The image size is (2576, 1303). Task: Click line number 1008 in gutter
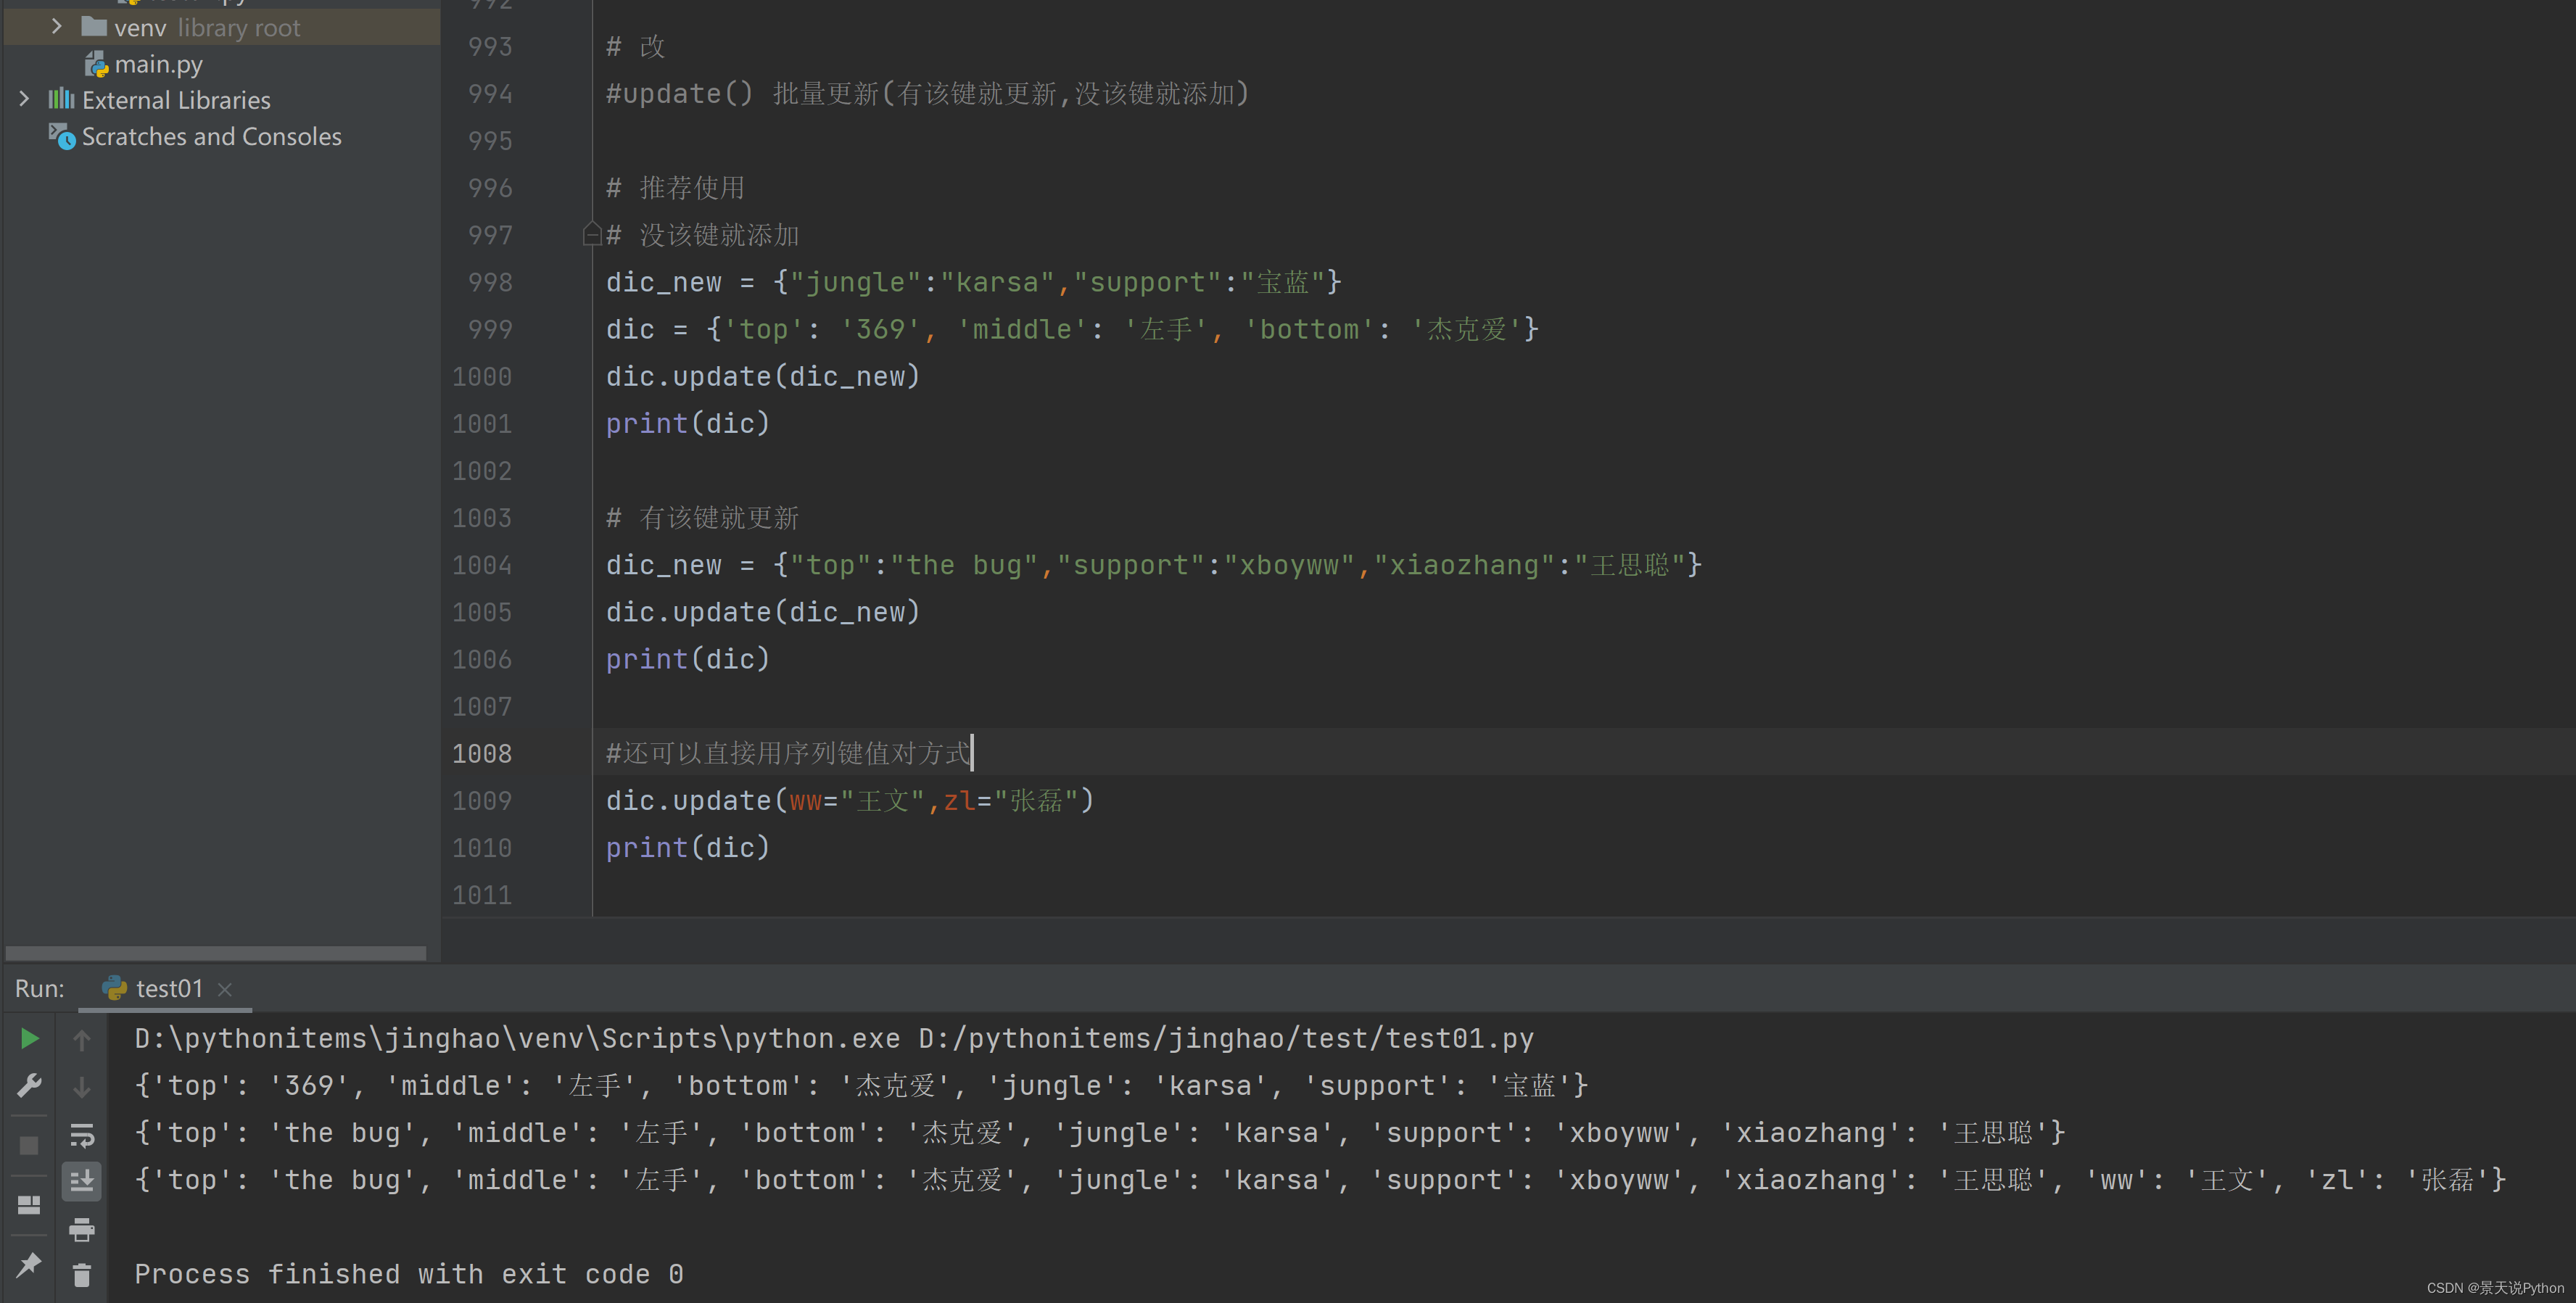(482, 753)
